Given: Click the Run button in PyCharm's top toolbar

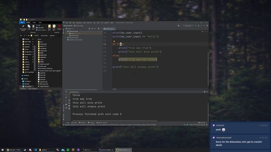Looking at the screenshot, I should coord(196,26).
